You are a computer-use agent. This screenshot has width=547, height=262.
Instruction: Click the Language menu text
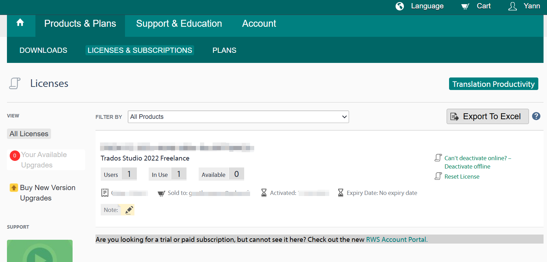[427, 6]
